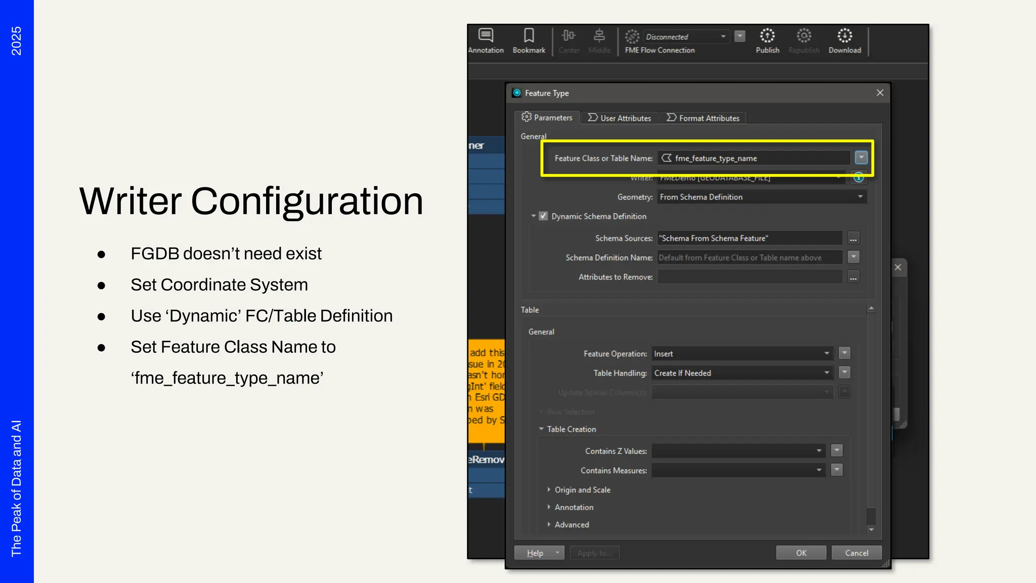Screen dimensions: 1036x583
Task: Click the orange annotation note on canvas
Action: click(x=487, y=391)
